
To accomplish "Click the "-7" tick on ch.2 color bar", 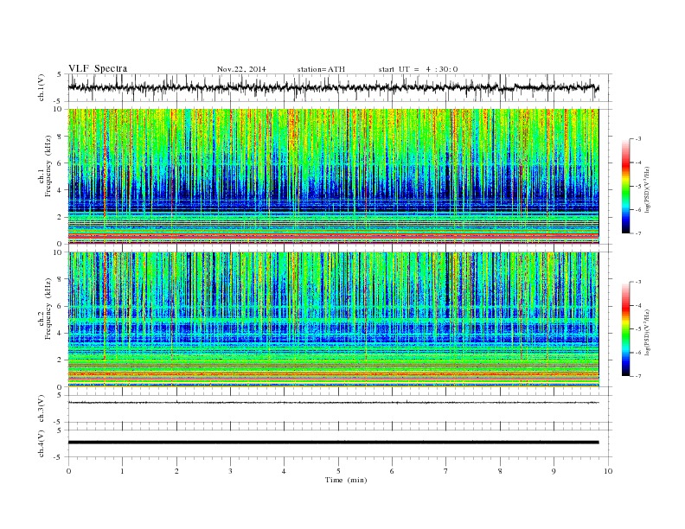I will (x=638, y=376).
